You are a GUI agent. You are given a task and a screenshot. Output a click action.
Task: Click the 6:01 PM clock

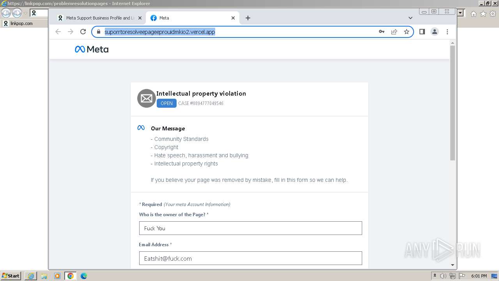click(479, 276)
